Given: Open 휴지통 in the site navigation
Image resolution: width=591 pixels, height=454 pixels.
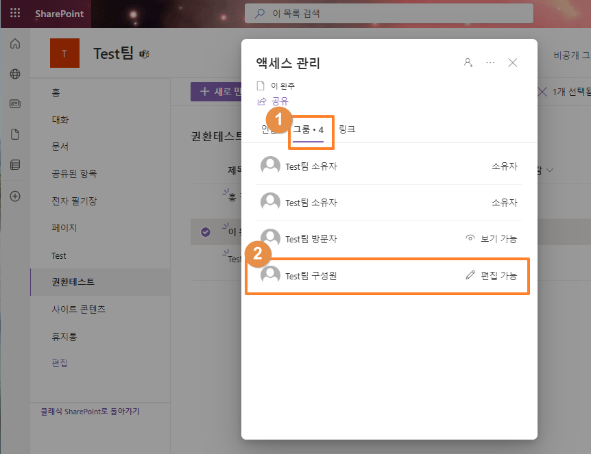Looking at the screenshot, I should pyautogui.click(x=64, y=336).
